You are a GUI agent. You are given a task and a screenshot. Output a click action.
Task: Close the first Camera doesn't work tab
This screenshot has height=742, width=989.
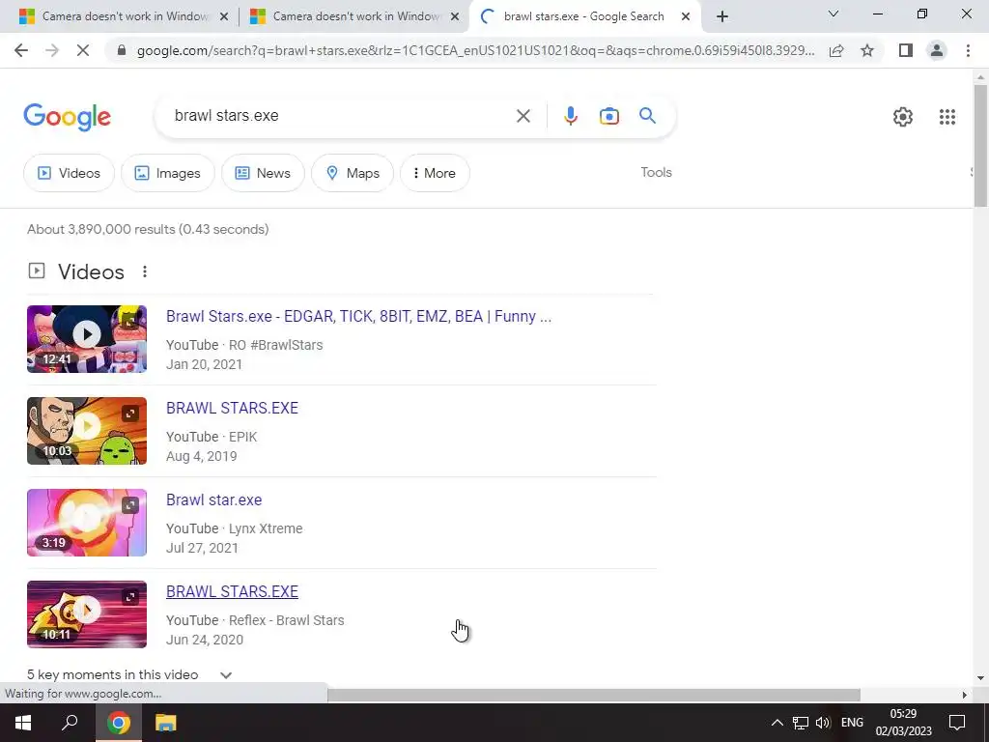pos(223,17)
